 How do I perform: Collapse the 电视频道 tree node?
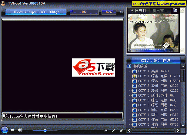140,66
